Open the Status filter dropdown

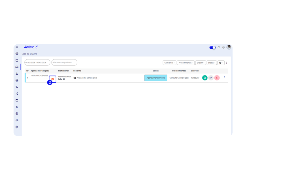pyautogui.click(x=212, y=63)
